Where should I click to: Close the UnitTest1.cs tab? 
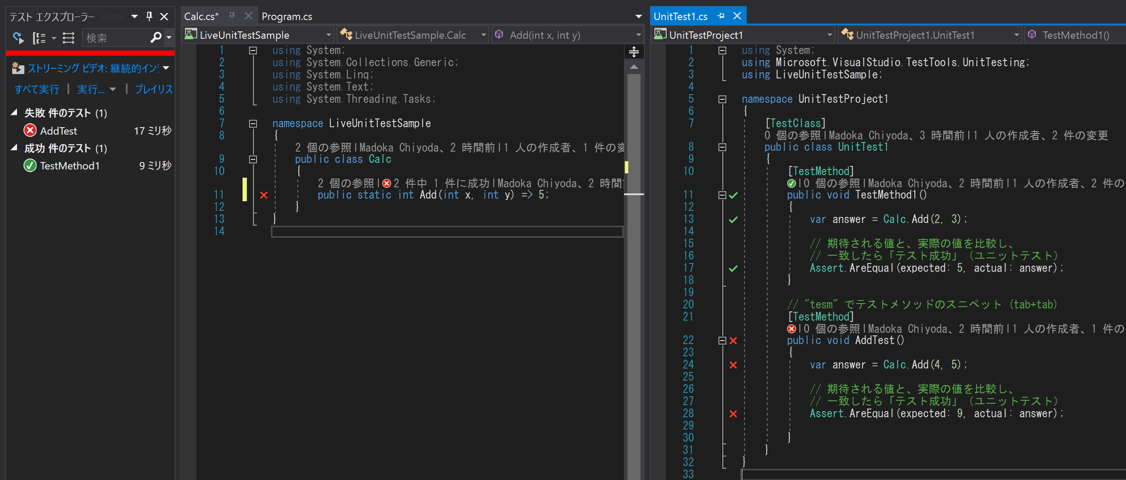(x=737, y=16)
